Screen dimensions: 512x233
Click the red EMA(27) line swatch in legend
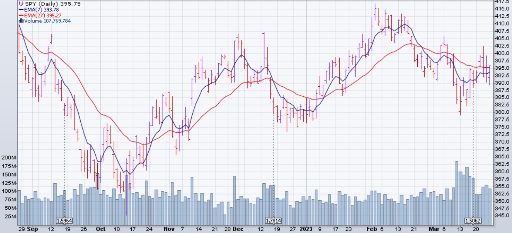[21, 15]
